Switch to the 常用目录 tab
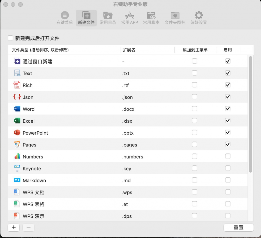Viewport: 261px width, 238px height. pyautogui.click(x=108, y=17)
